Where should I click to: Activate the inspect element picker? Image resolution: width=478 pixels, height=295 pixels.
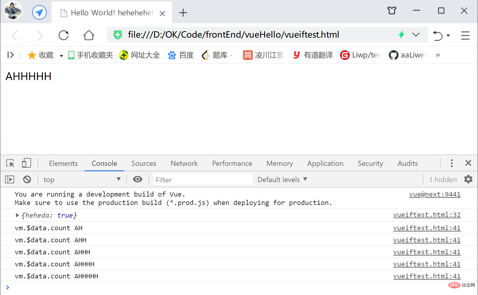click(10, 163)
